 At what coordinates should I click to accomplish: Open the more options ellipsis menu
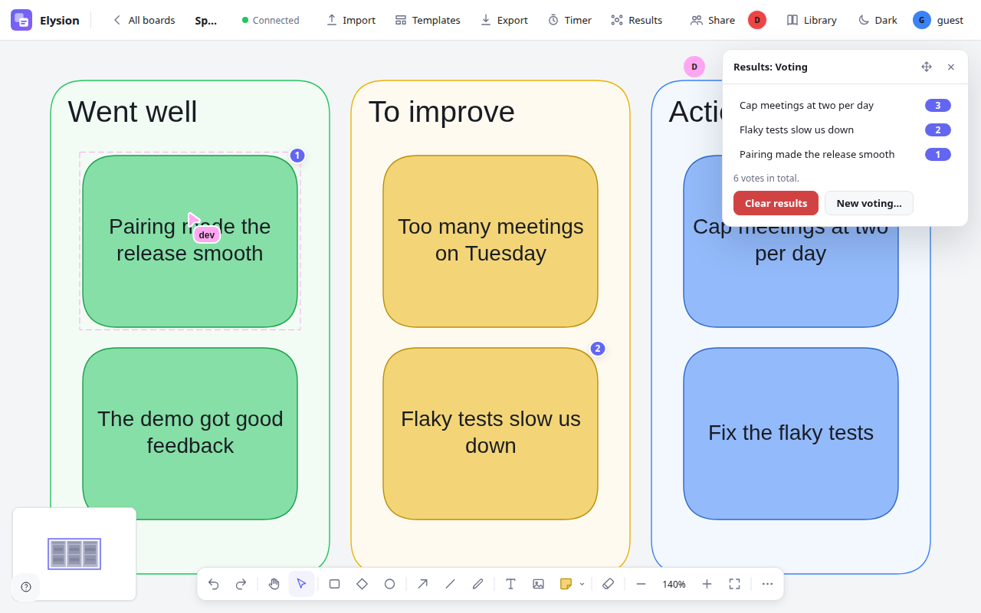pos(767,584)
